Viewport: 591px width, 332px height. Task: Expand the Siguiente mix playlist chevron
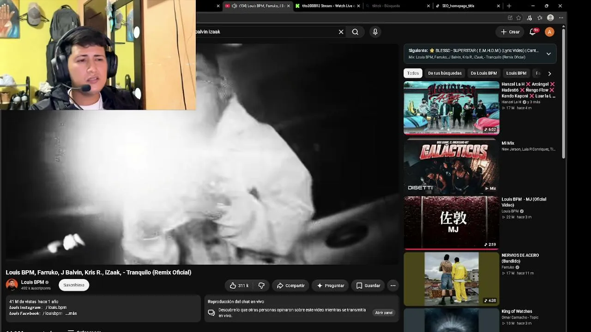[549, 53]
